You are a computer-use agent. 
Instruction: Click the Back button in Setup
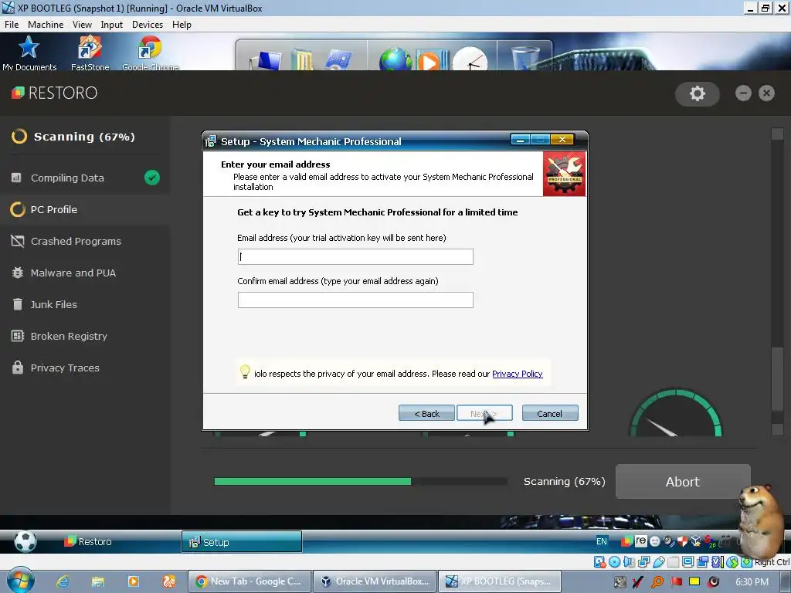(426, 413)
